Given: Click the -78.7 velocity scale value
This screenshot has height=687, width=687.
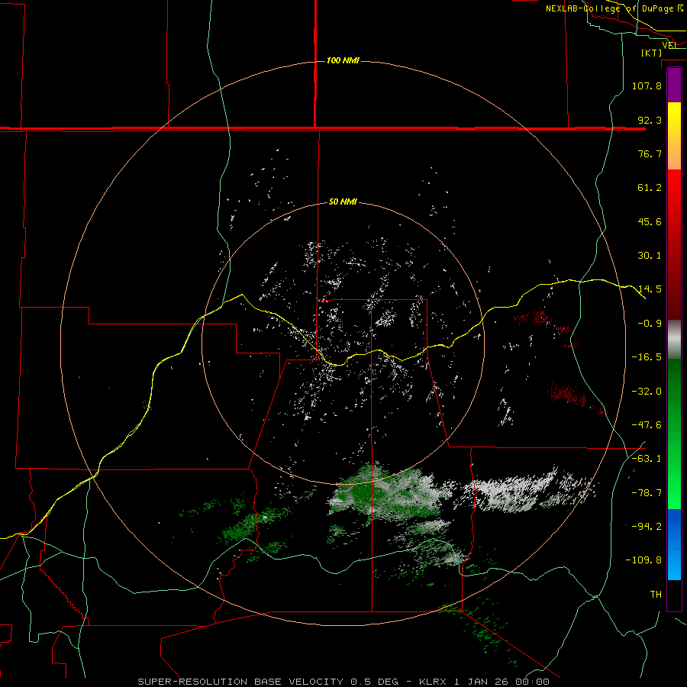Looking at the screenshot, I should point(647,493).
